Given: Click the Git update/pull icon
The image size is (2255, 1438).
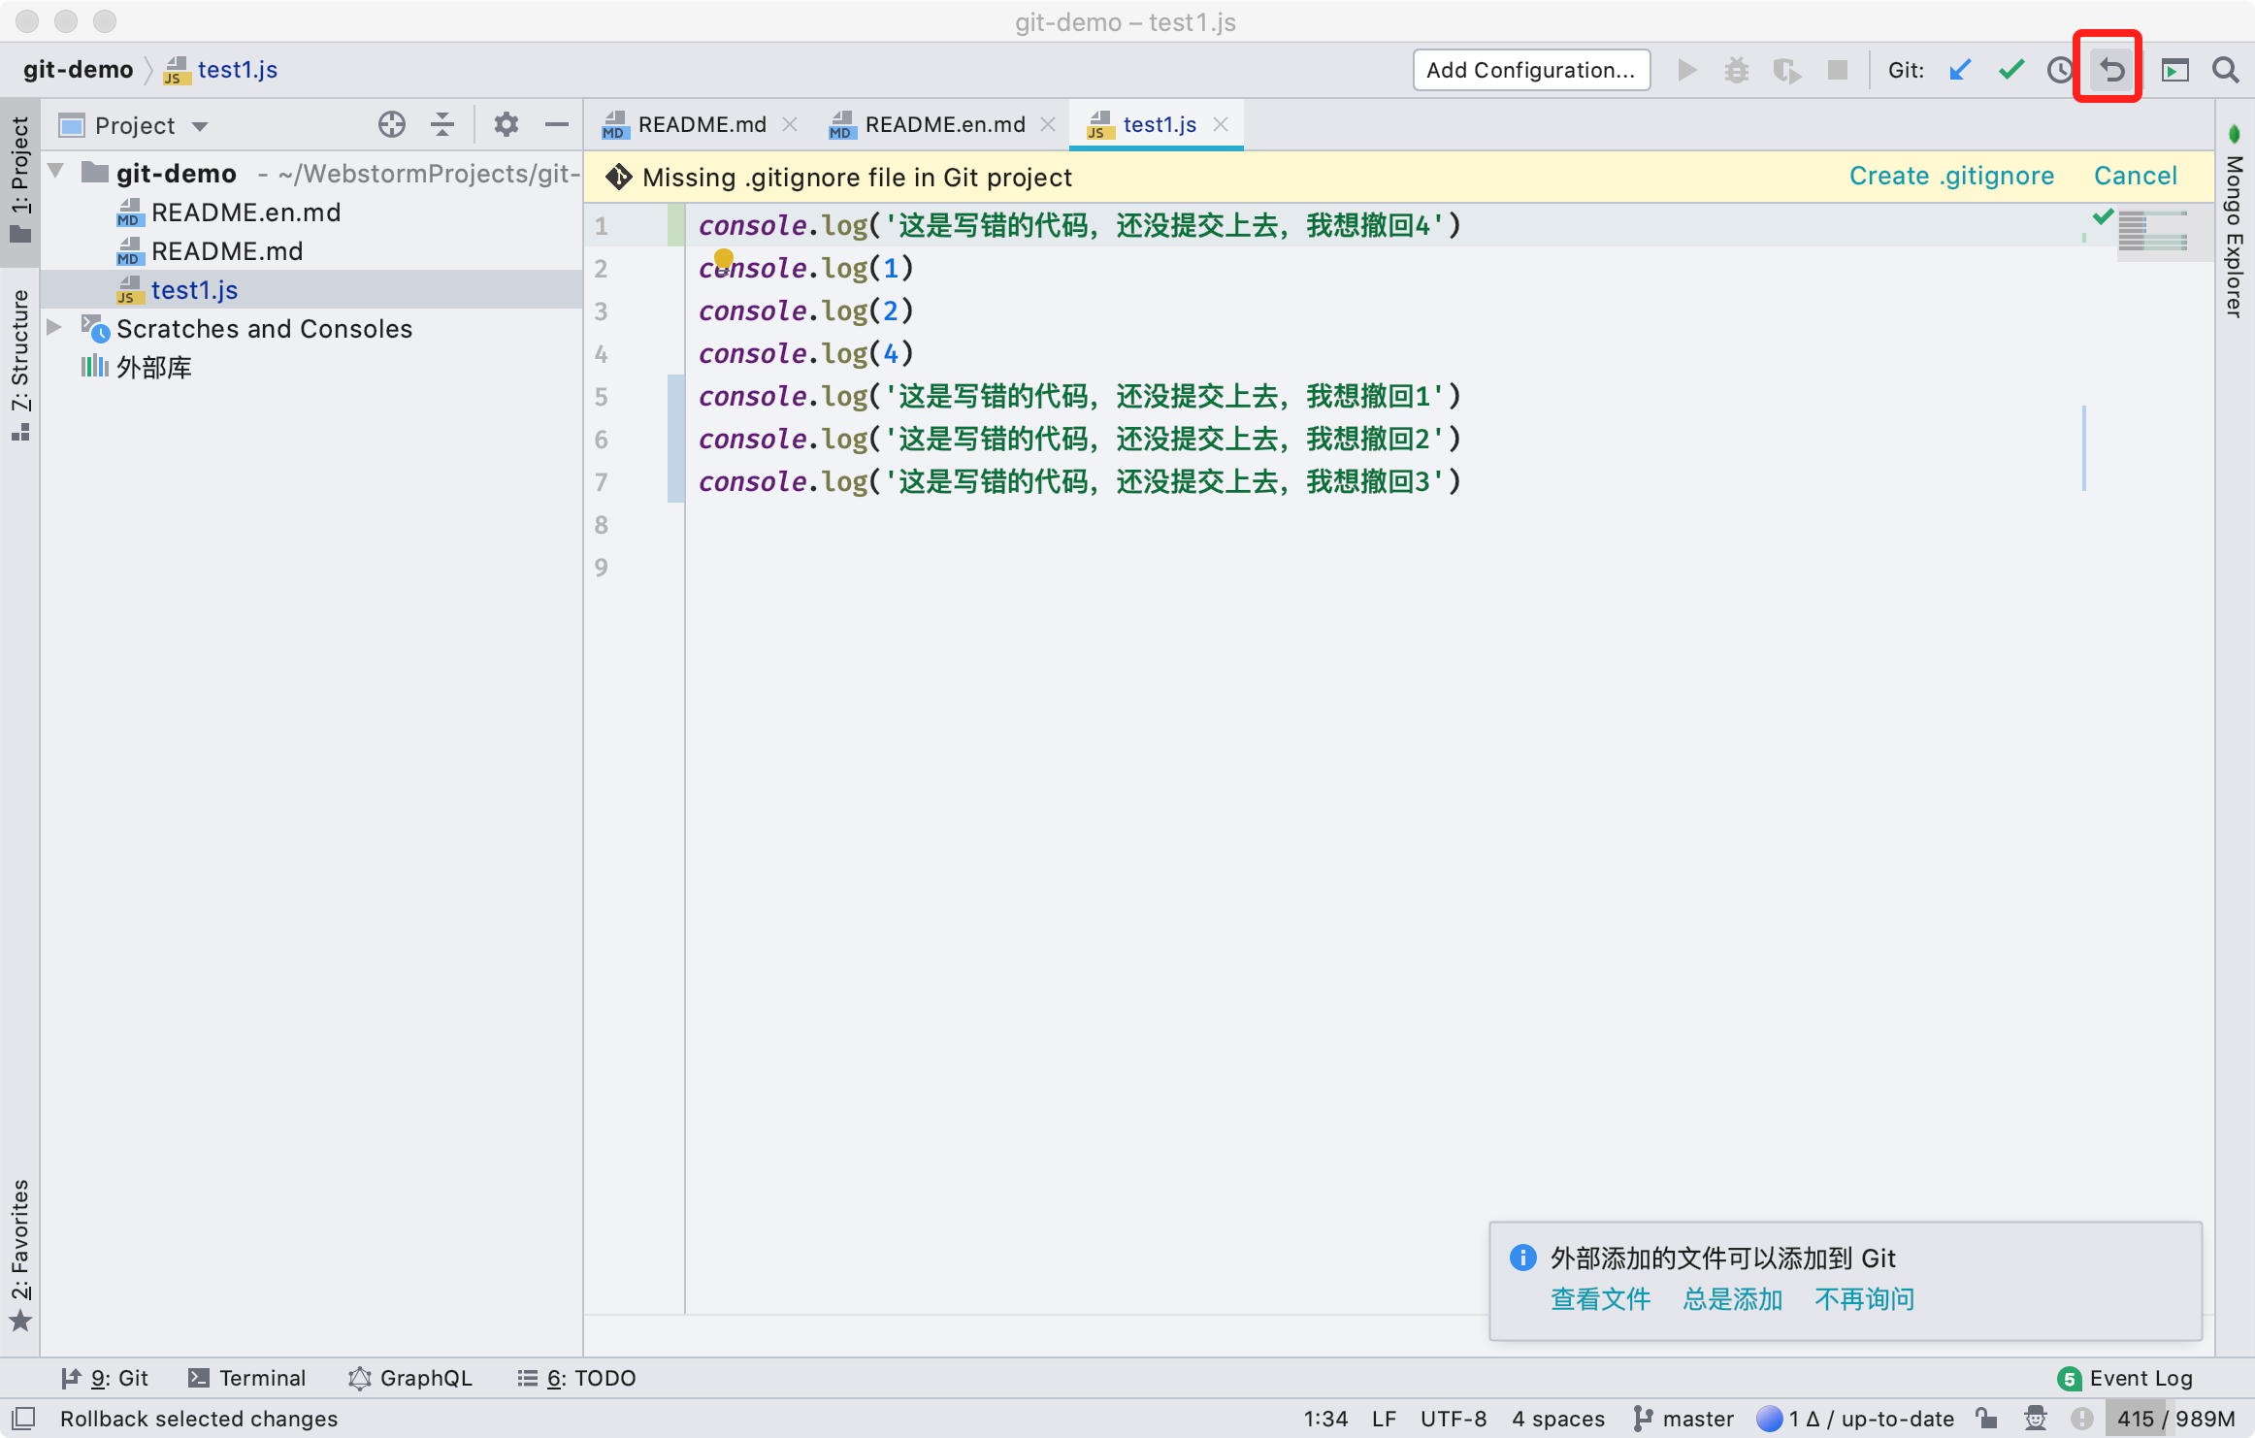Looking at the screenshot, I should (1960, 69).
